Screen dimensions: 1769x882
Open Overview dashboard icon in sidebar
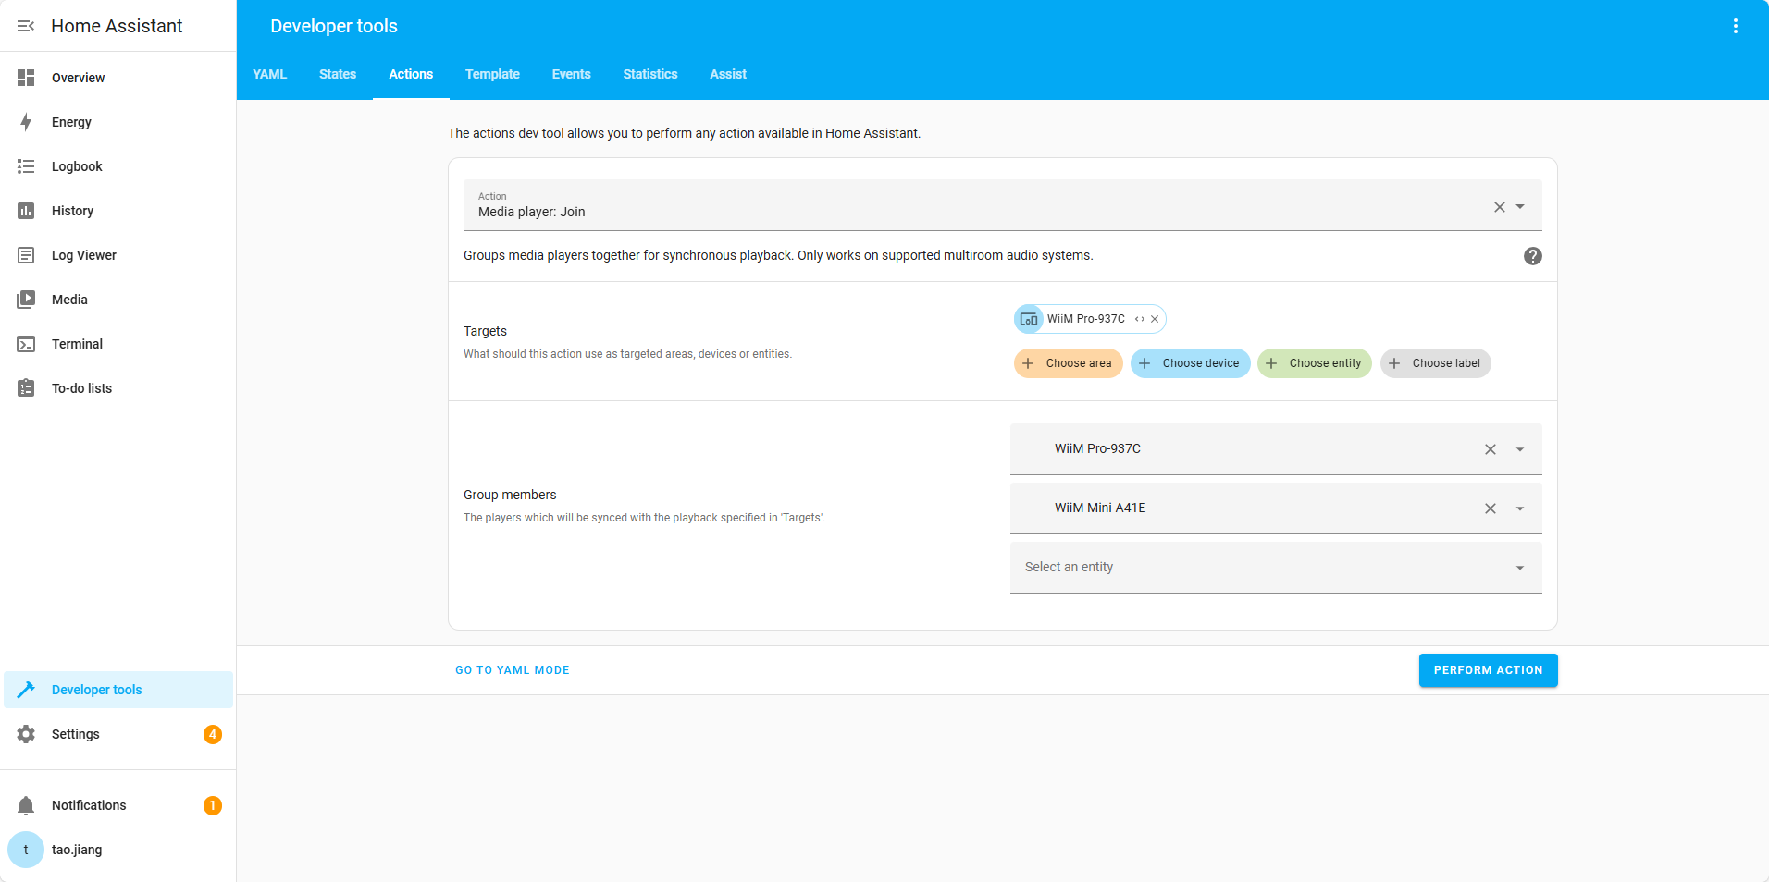click(x=26, y=78)
